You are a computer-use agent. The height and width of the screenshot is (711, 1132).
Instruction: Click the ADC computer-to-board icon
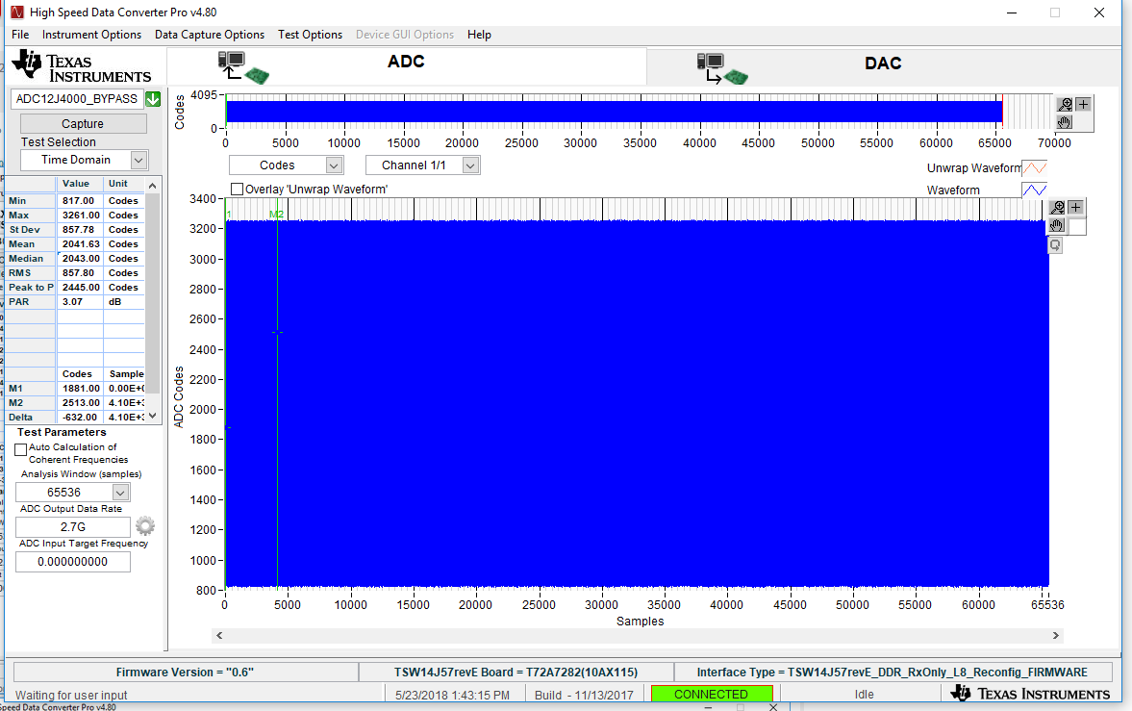click(x=242, y=68)
